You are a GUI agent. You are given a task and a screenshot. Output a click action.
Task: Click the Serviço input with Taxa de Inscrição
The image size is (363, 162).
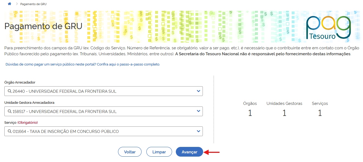[x=103, y=132]
